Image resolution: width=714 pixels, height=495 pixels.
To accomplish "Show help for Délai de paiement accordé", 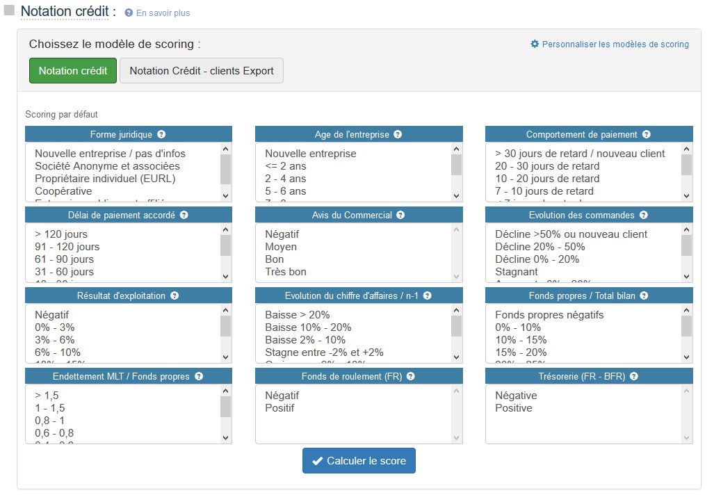I will 184,216.
